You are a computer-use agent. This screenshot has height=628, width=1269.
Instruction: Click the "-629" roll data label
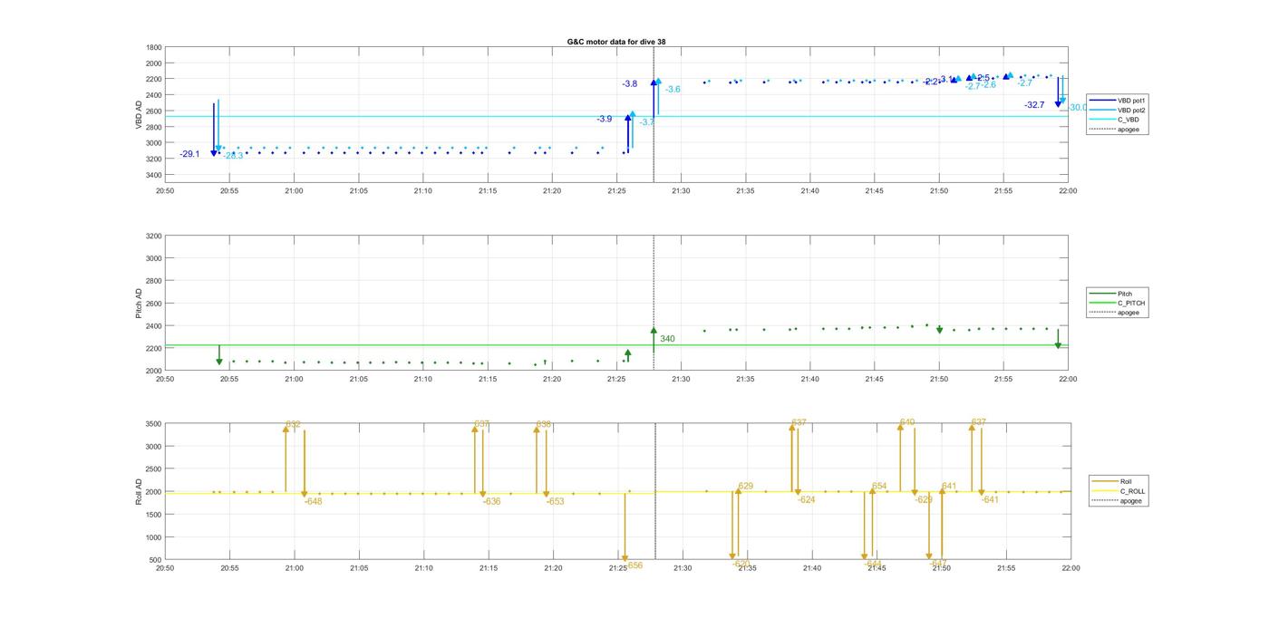923,499
